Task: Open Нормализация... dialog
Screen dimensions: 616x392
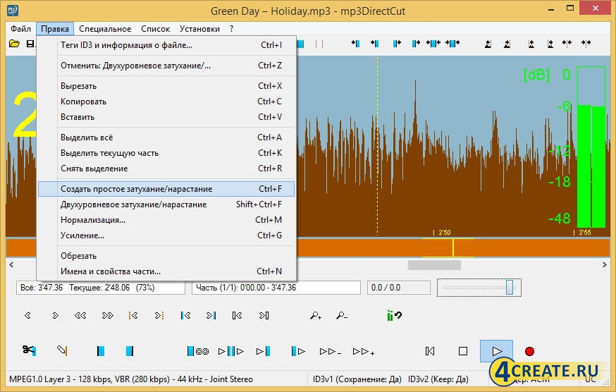Action: pos(166,220)
